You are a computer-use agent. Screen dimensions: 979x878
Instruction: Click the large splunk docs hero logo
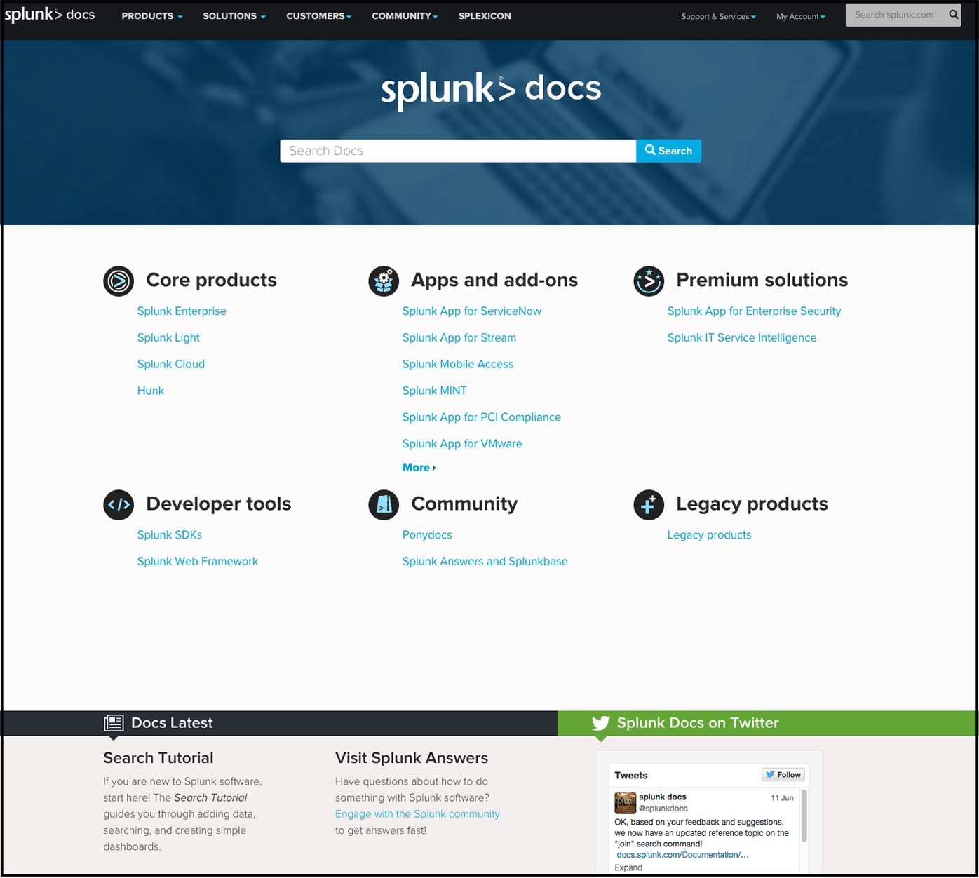click(x=491, y=90)
